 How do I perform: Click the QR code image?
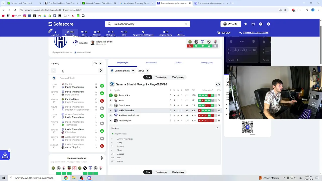248,127
